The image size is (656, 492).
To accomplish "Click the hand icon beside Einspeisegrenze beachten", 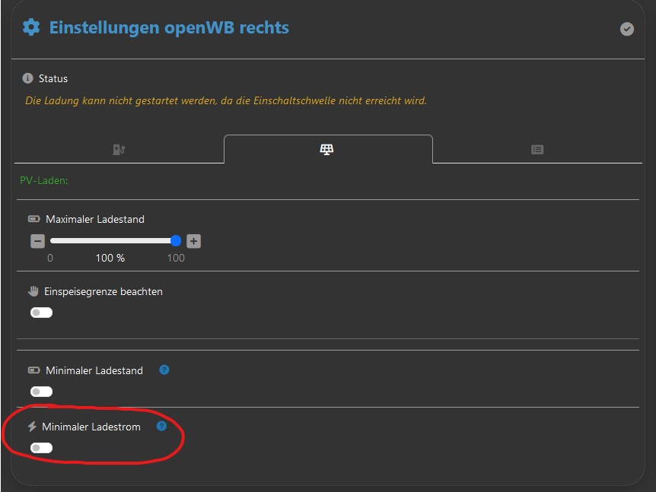I will 33,291.
